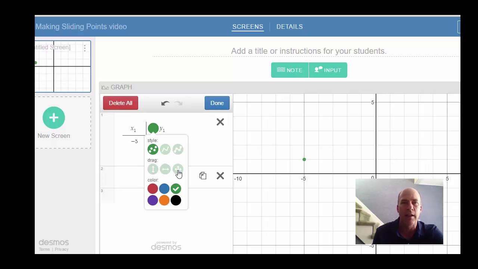Delete expression row 2
The height and width of the screenshot is (269, 478).
click(x=220, y=176)
